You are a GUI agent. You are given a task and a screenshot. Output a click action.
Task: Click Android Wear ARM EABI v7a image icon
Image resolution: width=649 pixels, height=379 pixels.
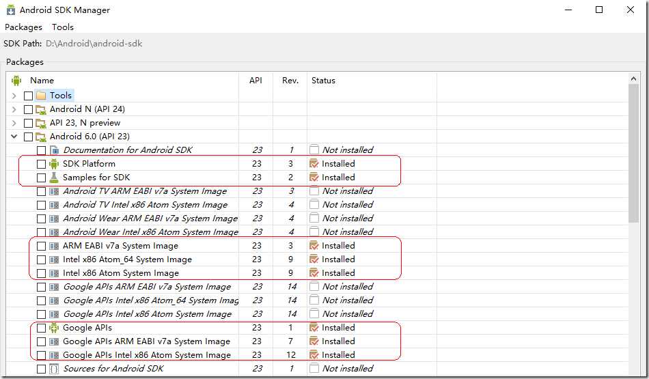(x=54, y=219)
